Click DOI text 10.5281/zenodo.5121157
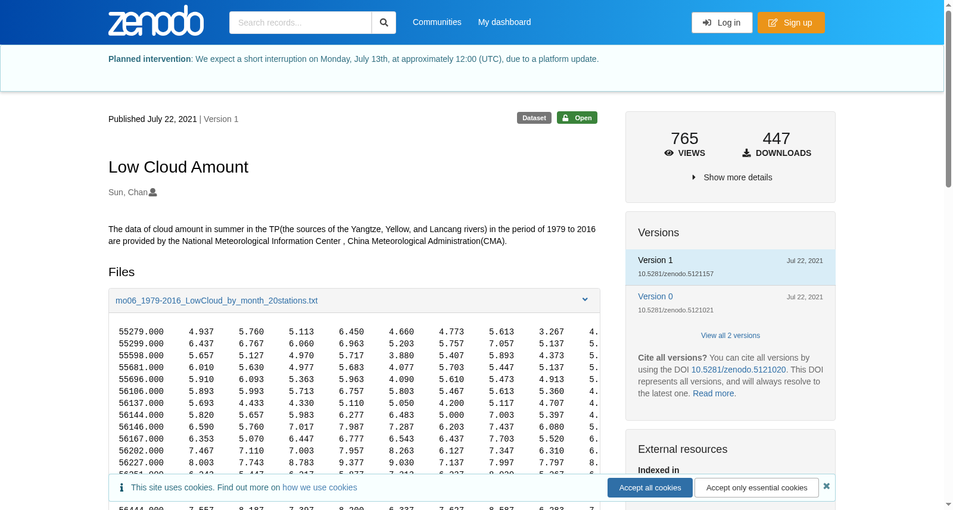This screenshot has width=953, height=510. point(675,274)
